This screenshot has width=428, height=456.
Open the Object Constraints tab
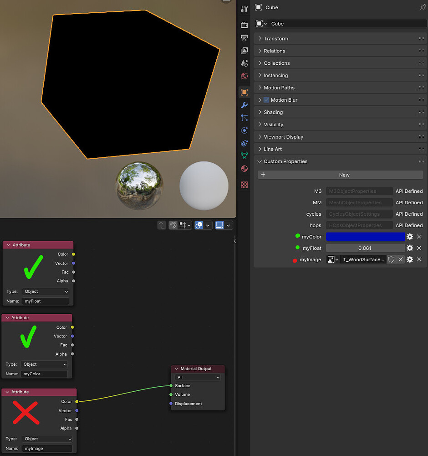[245, 143]
